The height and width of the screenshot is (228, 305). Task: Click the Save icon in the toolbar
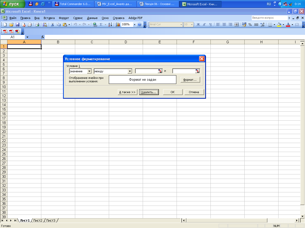17,25
